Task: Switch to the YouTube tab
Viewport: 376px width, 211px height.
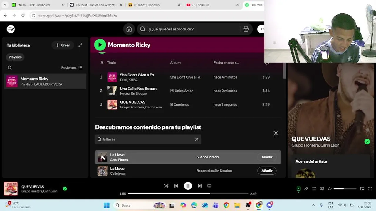Action: (212, 5)
